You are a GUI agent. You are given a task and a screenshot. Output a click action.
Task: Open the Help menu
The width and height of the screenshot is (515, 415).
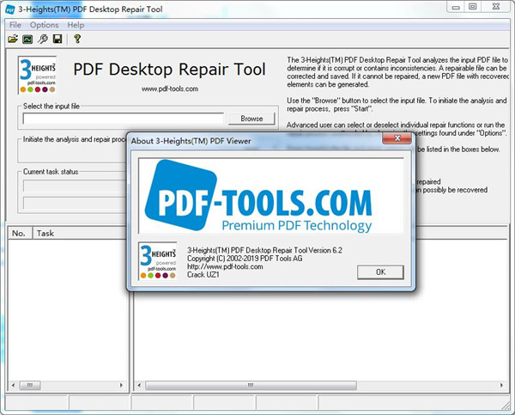coord(76,25)
